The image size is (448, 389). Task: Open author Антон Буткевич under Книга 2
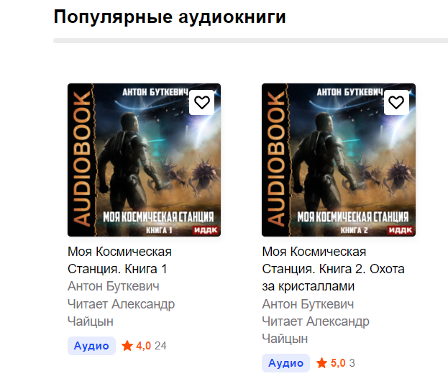click(x=308, y=304)
